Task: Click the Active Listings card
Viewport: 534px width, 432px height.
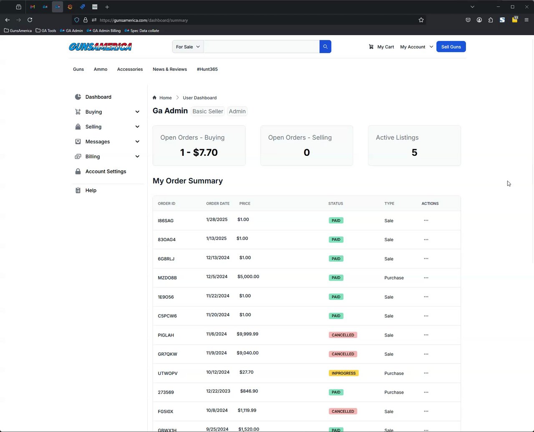Action: point(414,145)
